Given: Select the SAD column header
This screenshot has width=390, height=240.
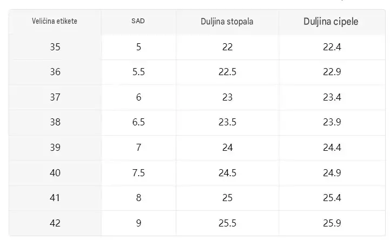Looking at the screenshot, I should click(x=138, y=21).
